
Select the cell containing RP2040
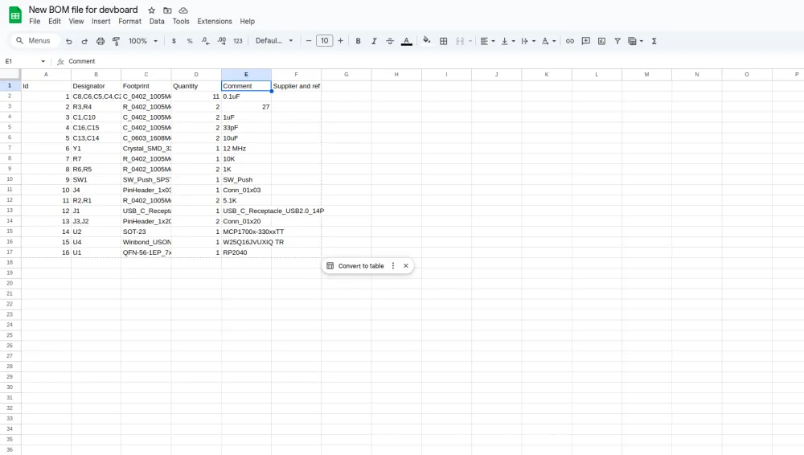[x=245, y=252]
